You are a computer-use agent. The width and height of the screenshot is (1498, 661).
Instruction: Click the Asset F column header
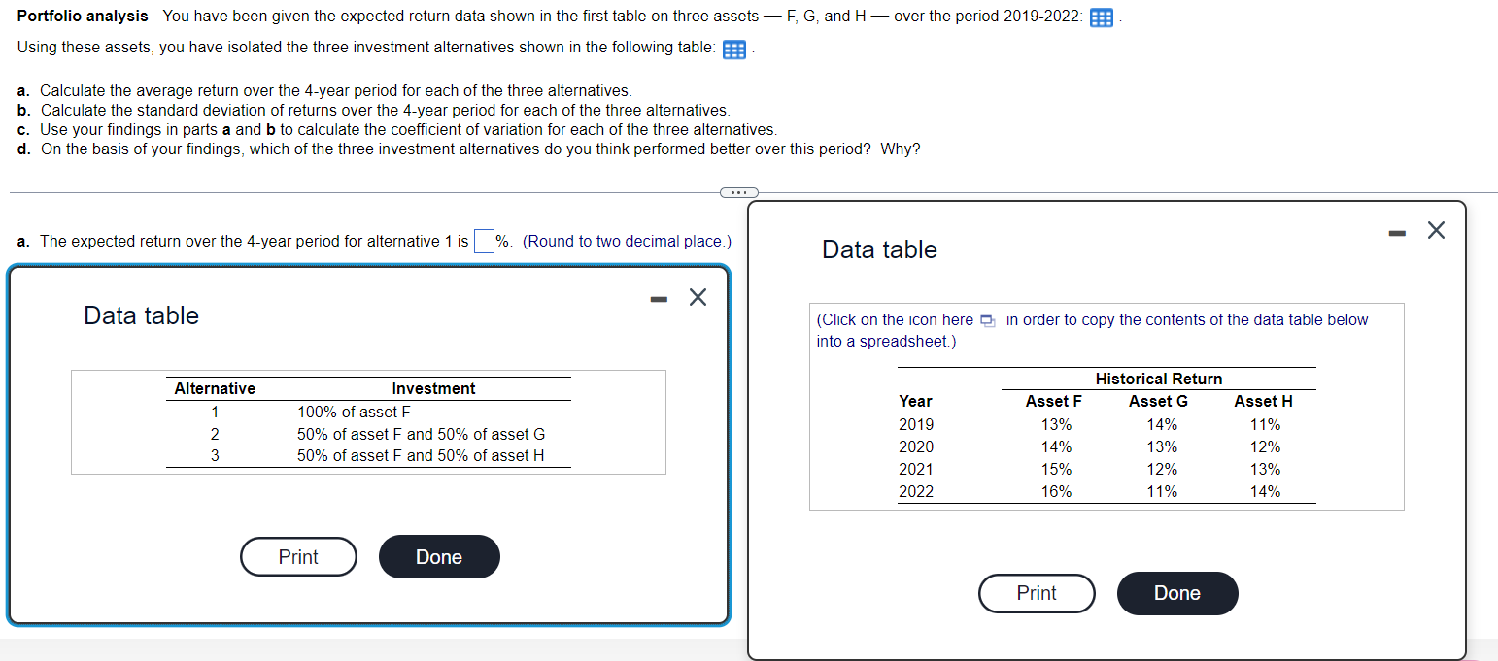1053,401
